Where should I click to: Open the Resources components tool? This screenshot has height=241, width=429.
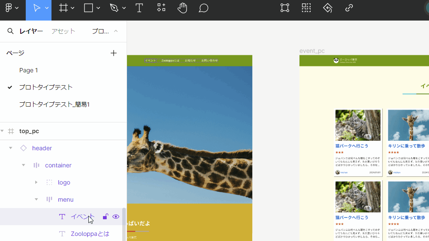coord(161,8)
